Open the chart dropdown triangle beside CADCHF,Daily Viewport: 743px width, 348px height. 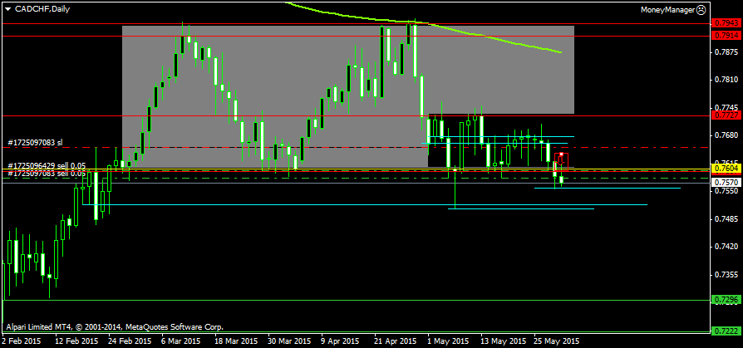tap(7, 9)
